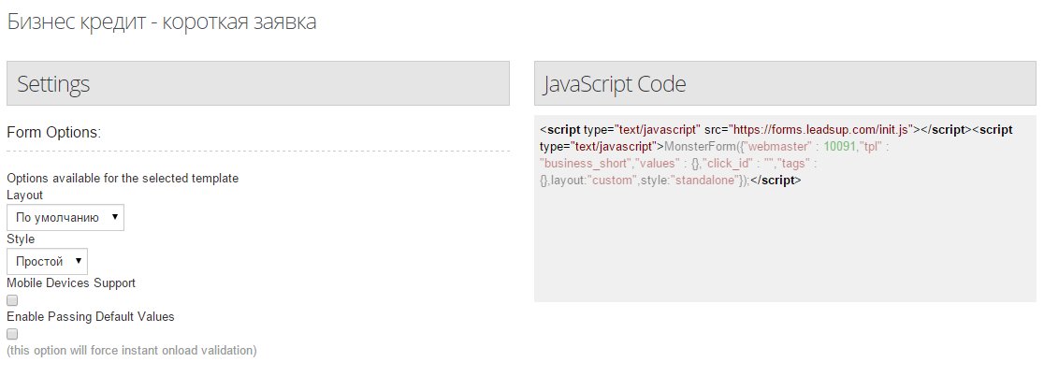Open the Style dropdown set to Простой

[x=48, y=261]
